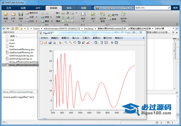Click Run and Time (运行并计时) icon

[x=123, y=14]
